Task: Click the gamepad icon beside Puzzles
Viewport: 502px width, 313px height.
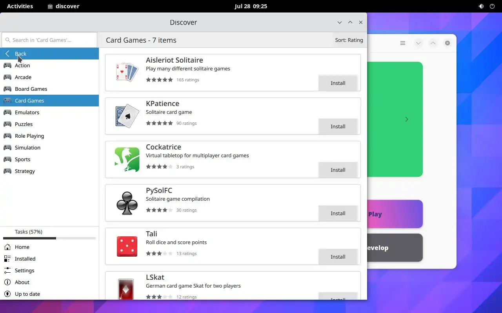Action: pos(7,124)
